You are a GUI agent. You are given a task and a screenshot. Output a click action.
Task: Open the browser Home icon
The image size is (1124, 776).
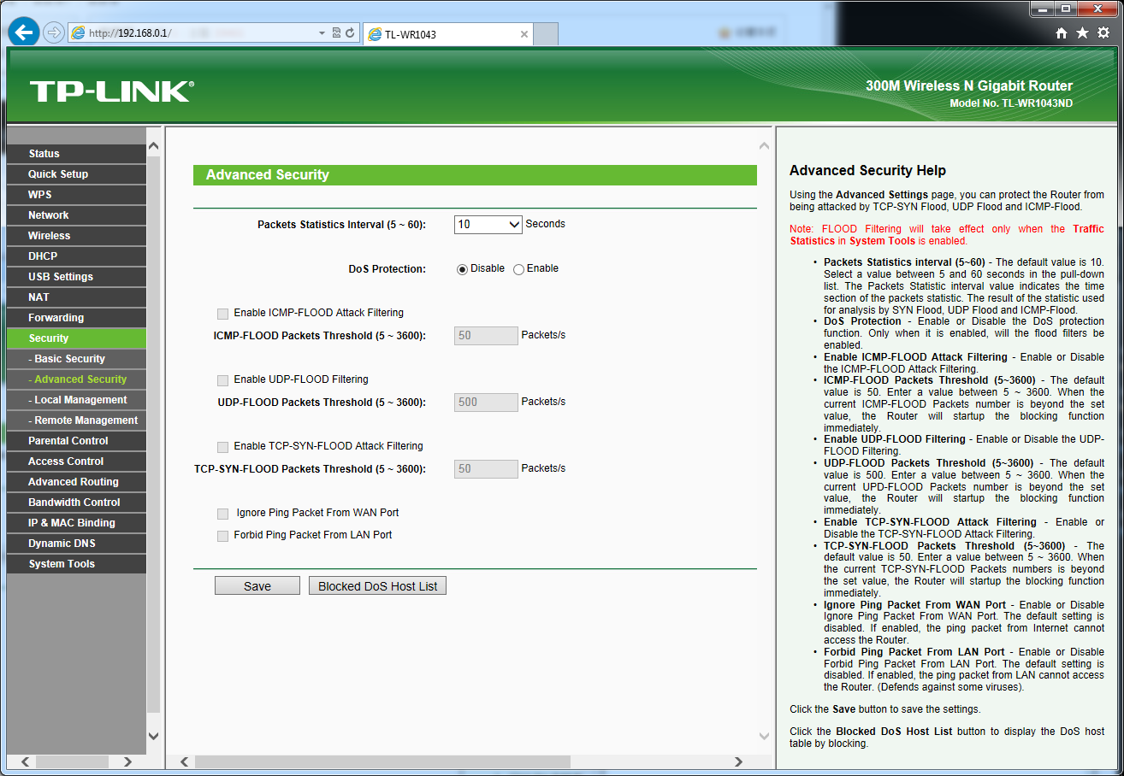pos(1062,32)
